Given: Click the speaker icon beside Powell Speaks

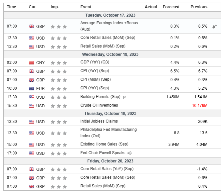Looking at the screenshot, I should point(130,153).
